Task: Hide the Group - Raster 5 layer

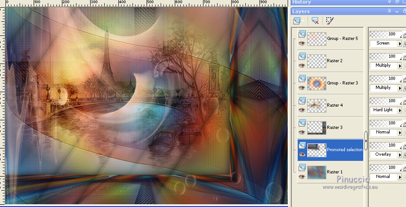Action: click(x=302, y=44)
